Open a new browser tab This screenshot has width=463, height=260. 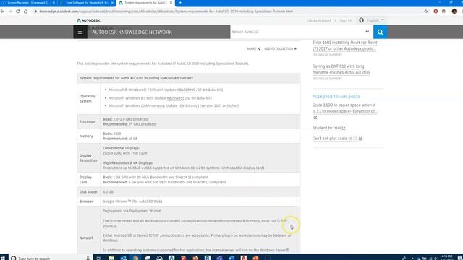tap(180, 3)
